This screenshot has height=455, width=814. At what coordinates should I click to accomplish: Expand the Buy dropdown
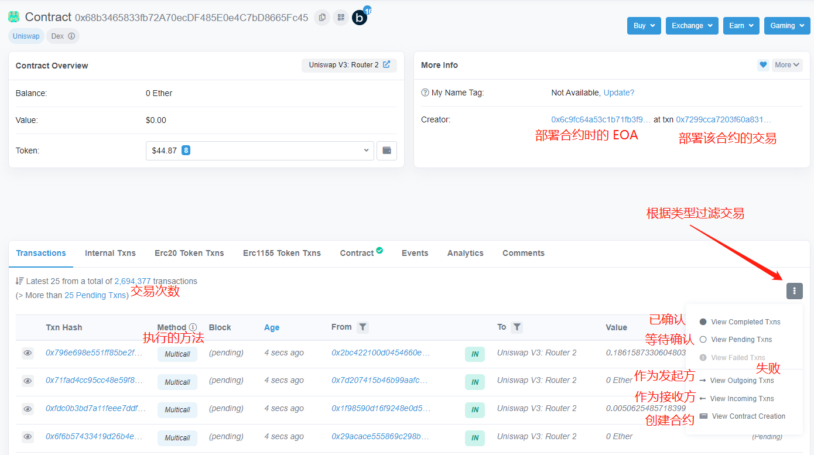pyautogui.click(x=644, y=26)
